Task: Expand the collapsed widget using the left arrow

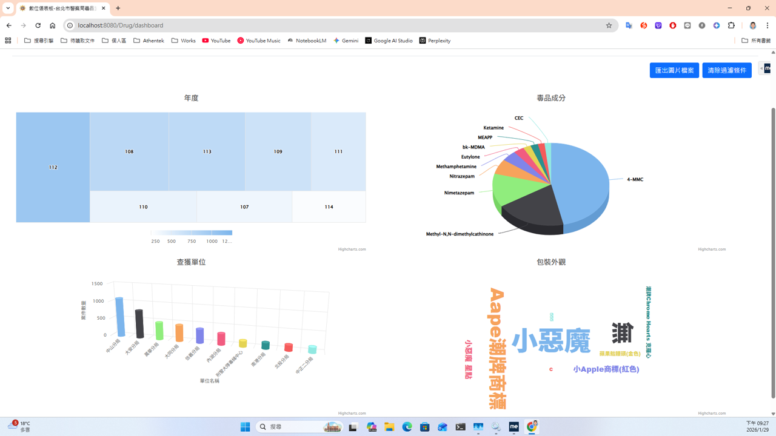Action: (760, 68)
